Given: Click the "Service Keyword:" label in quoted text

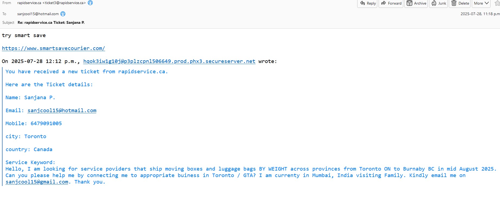Looking at the screenshot, I should [30, 162].
